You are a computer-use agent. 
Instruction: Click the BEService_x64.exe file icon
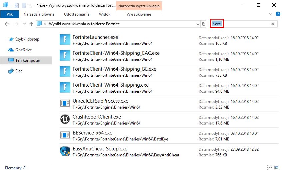coord(65,135)
